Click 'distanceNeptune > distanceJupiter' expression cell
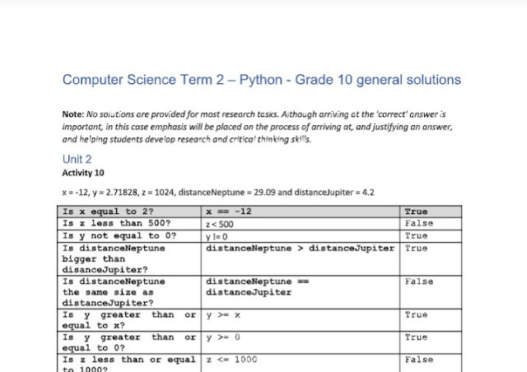Image resolution: width=527 pixels, height=372 pixels. tap(300, 248)
